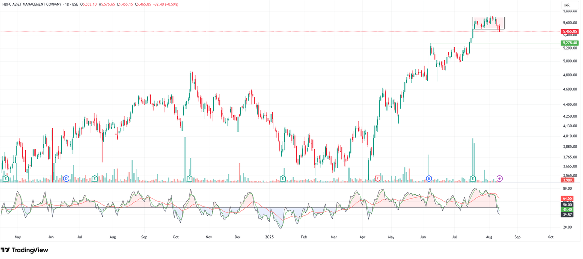Image resolution: width=583 pixels, height=259 pixels.
Task: Click the Sep label after Aug 2025
Action: pos(517,237)
